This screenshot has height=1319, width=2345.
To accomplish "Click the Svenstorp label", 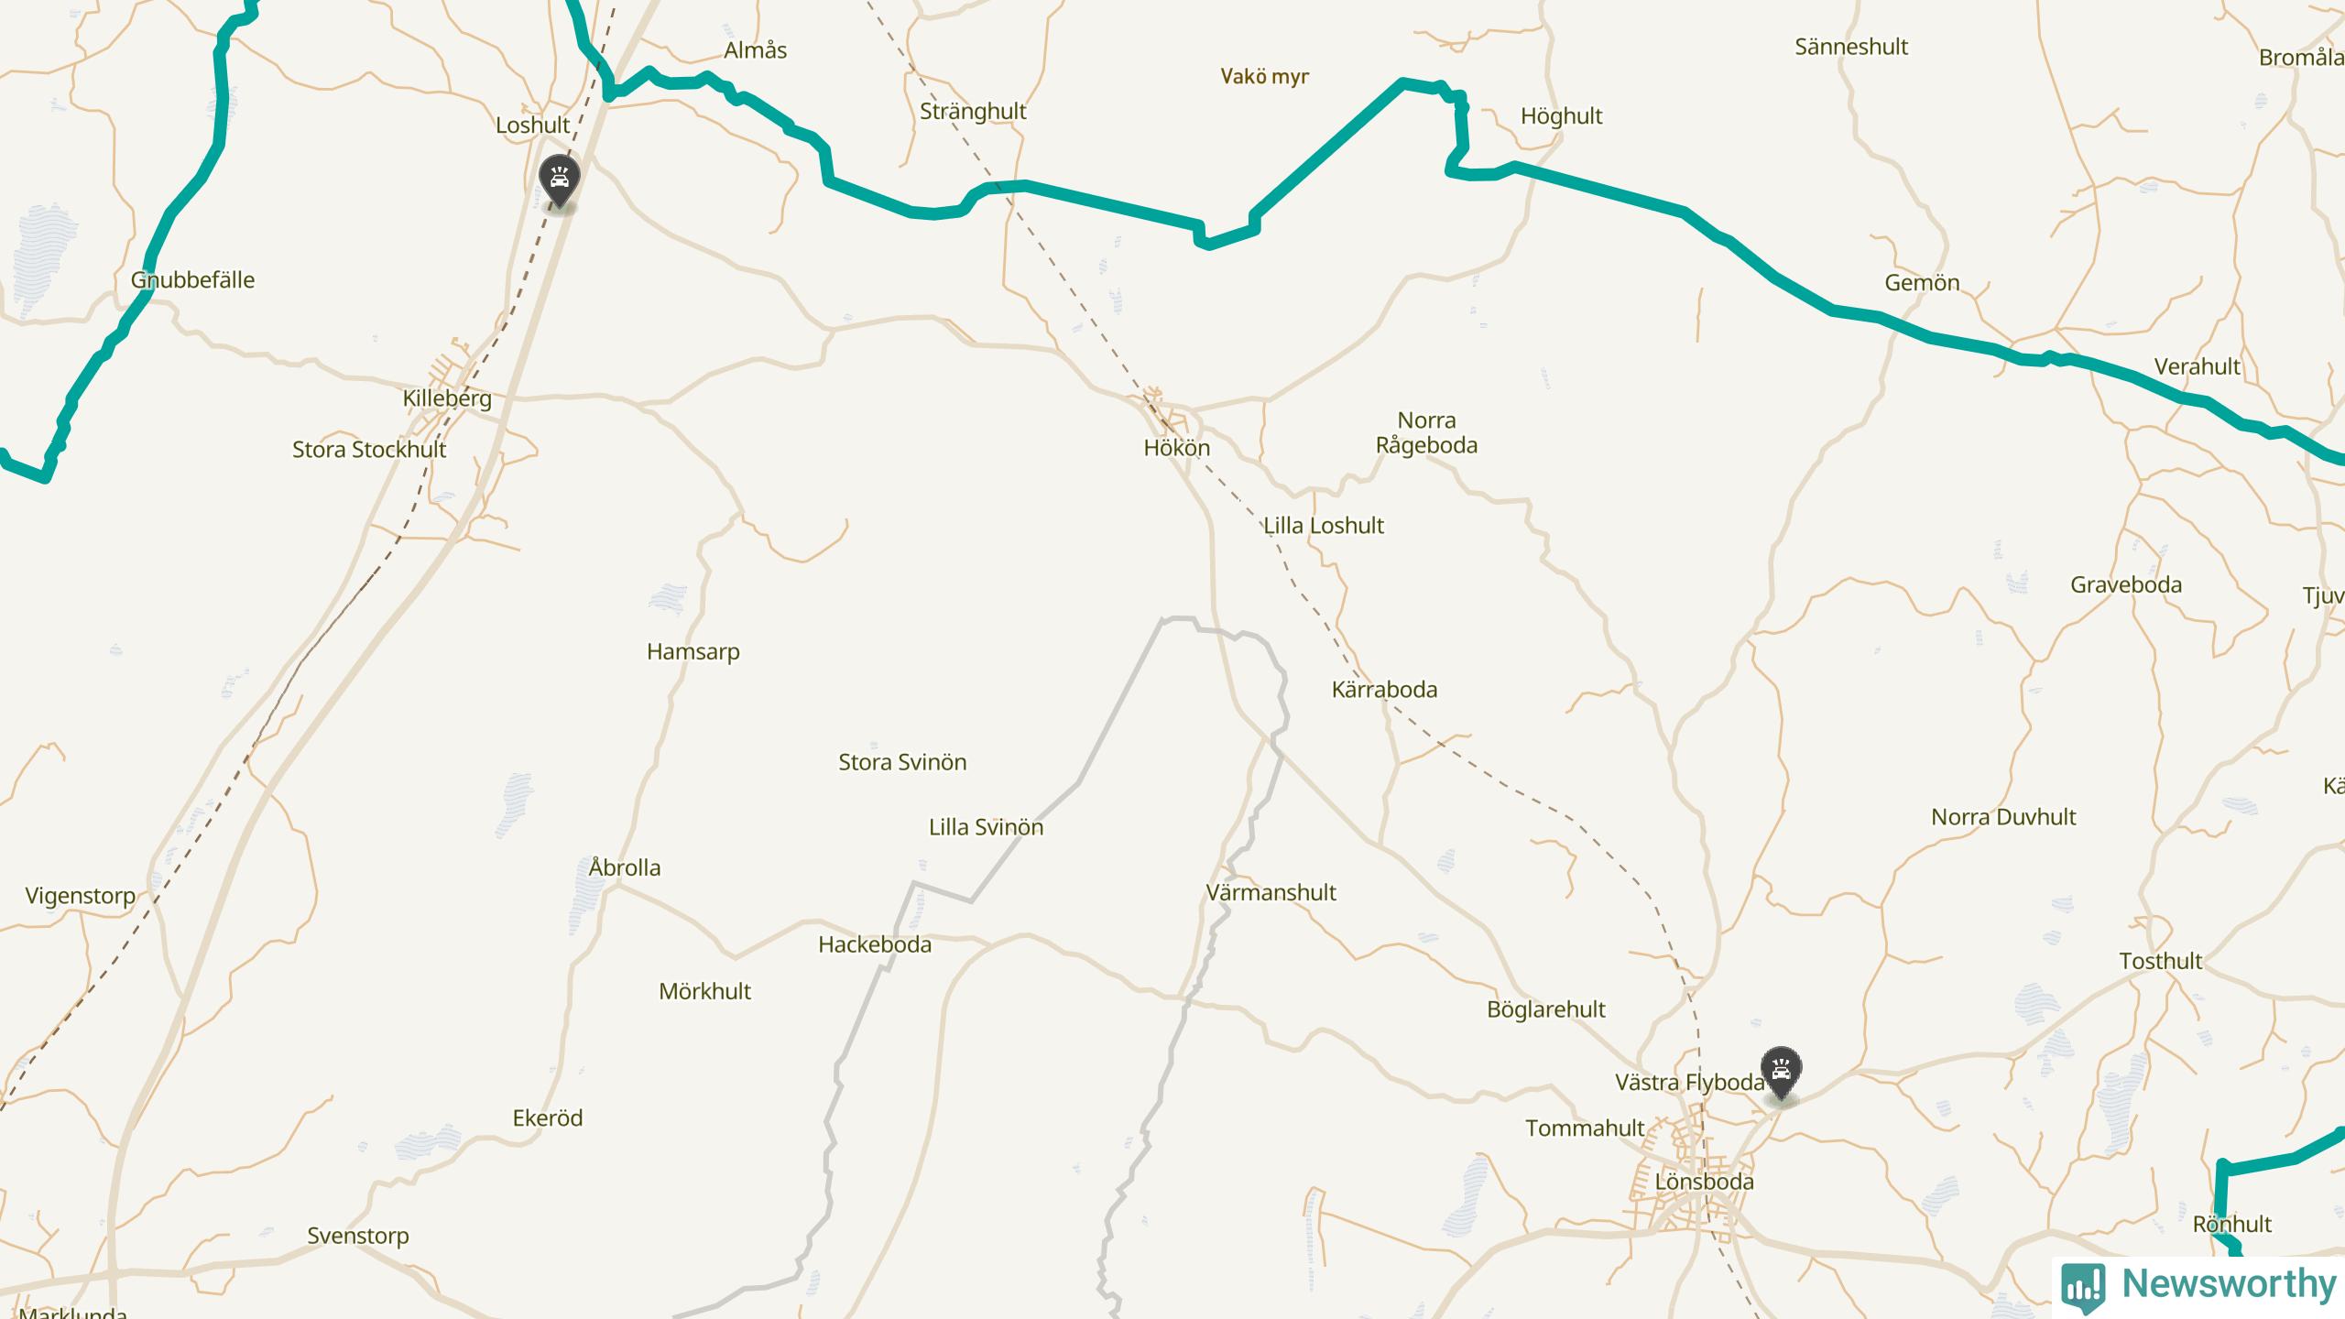I will [x=358, y=1236].
